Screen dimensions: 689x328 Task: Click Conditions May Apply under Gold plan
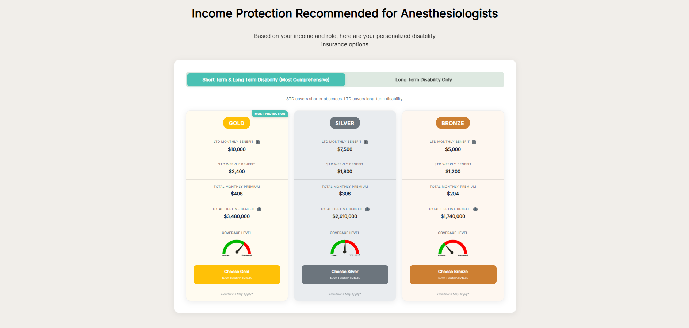tap(237, 294)
